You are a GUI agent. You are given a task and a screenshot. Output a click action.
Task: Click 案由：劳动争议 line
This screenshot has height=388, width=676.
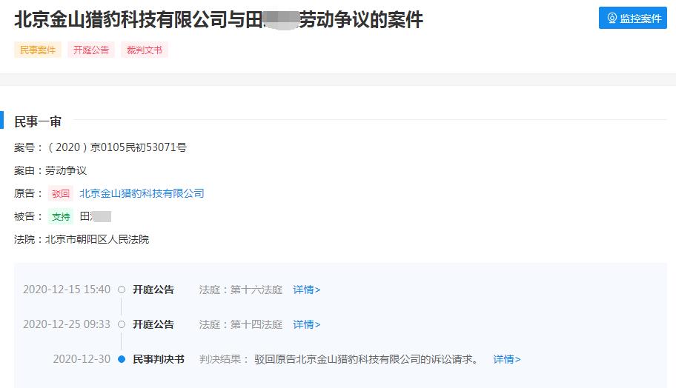50,170
